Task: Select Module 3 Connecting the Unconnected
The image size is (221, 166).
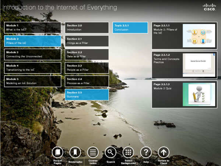Action: [x=32, y=54]
